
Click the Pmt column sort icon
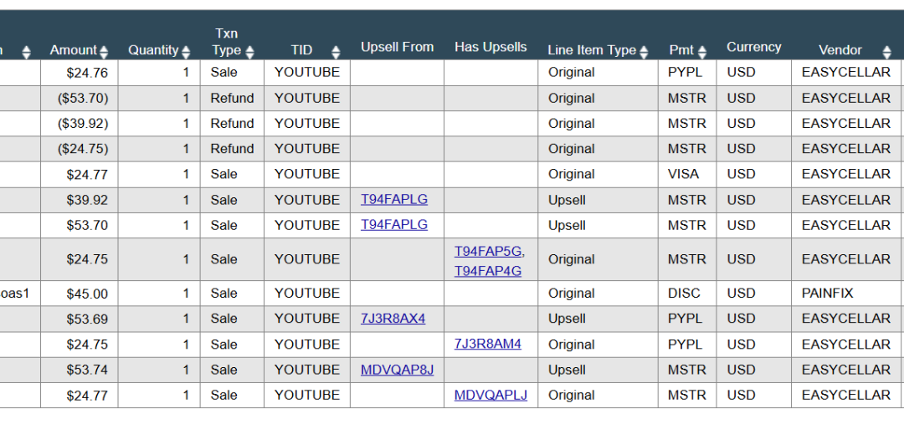(702, 52)
